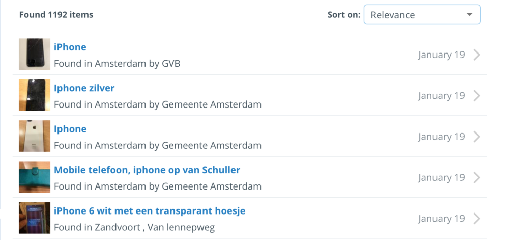Click January 19 date on Zandvoort item
The height and width of the screenshot is (240, 521).
441,219
